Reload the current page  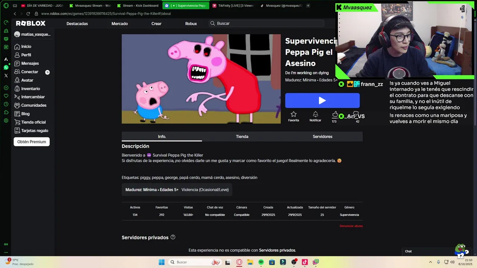coord(28,14)
